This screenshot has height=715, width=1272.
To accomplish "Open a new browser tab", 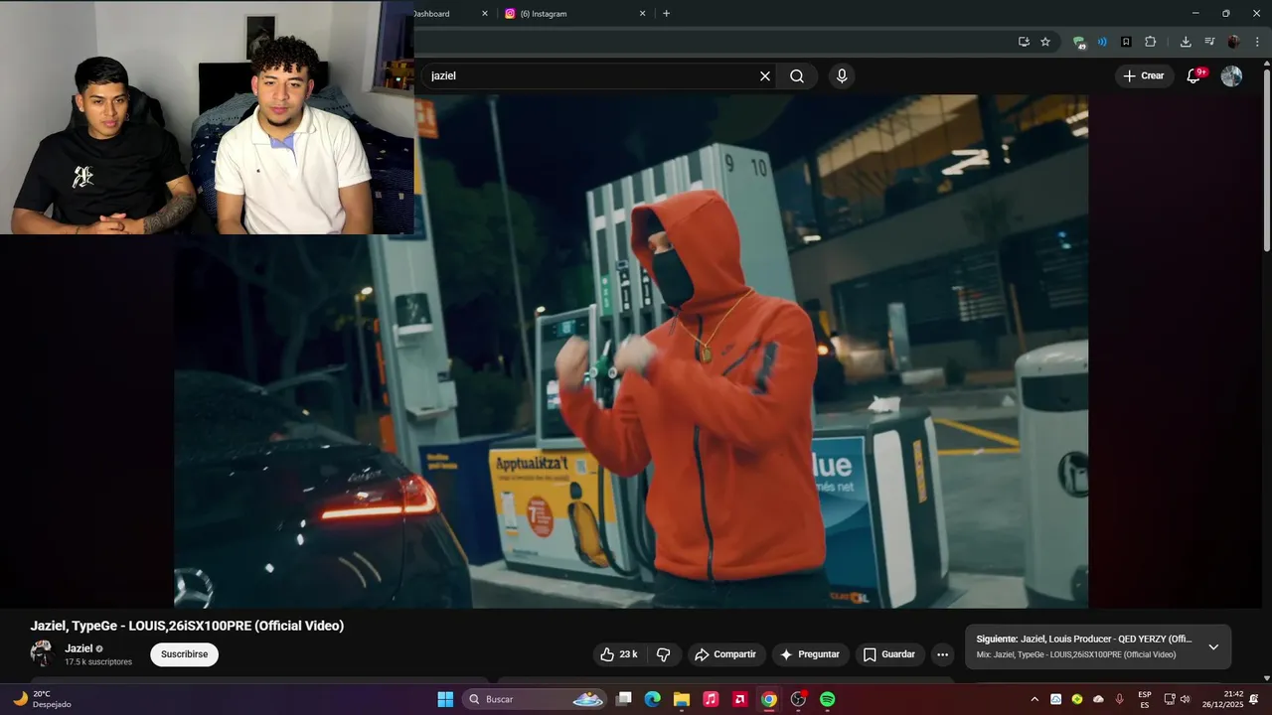I will point(666,14).
